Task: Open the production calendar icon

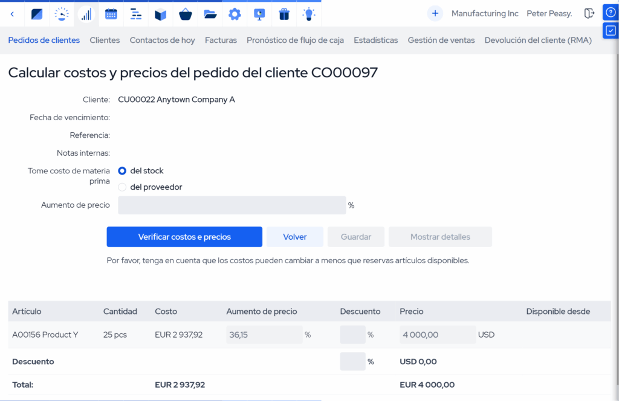Action: pyautogui.click(x=111, y=13)
